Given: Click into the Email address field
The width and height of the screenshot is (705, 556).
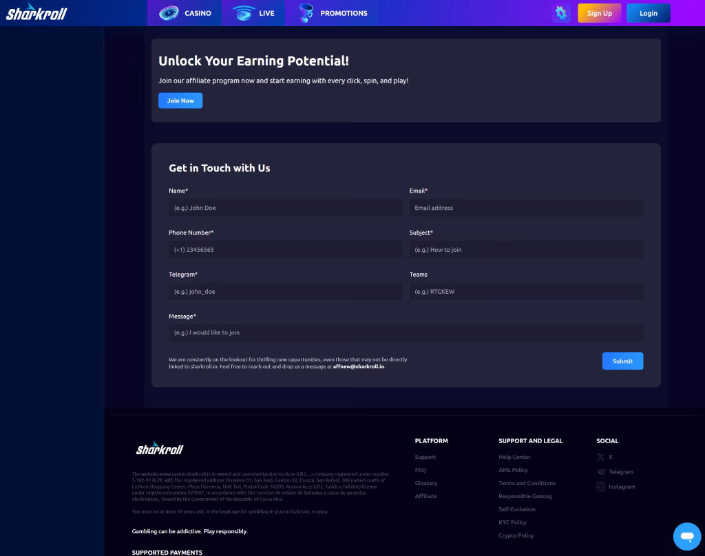Looking at the screenshot, I should point(526,208).
